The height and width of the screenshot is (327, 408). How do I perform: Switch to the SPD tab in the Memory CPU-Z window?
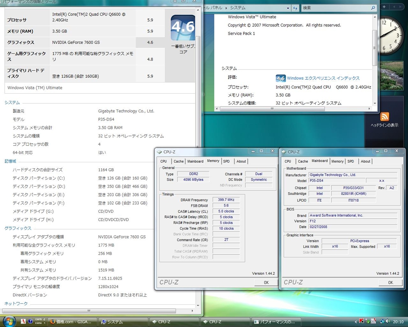click(226, 161)
